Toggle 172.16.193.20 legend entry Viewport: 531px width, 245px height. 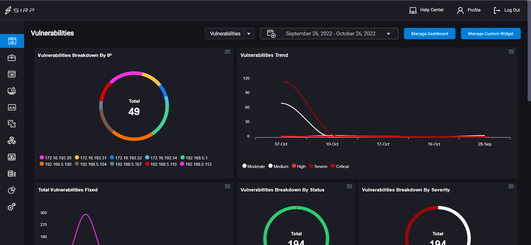pos(55,158)
